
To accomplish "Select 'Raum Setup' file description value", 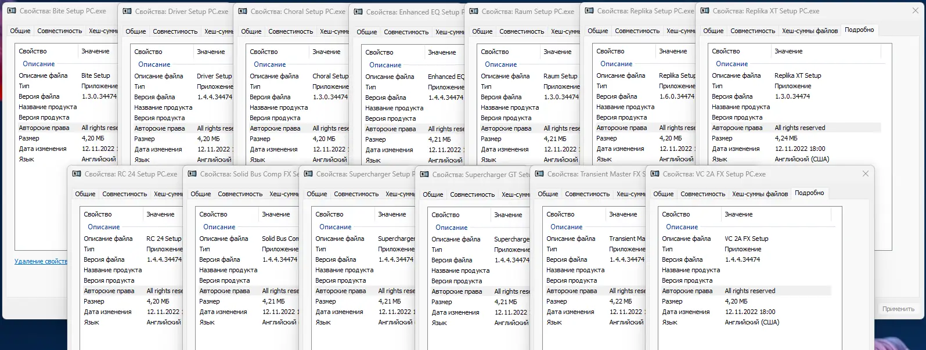I will [x=560, y=76].
